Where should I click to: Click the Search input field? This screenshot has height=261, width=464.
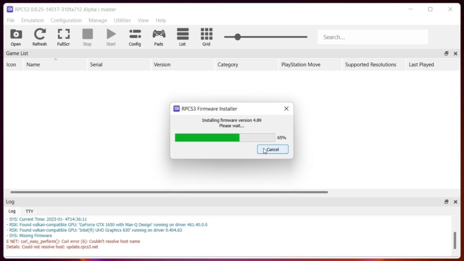pos(372,37)
